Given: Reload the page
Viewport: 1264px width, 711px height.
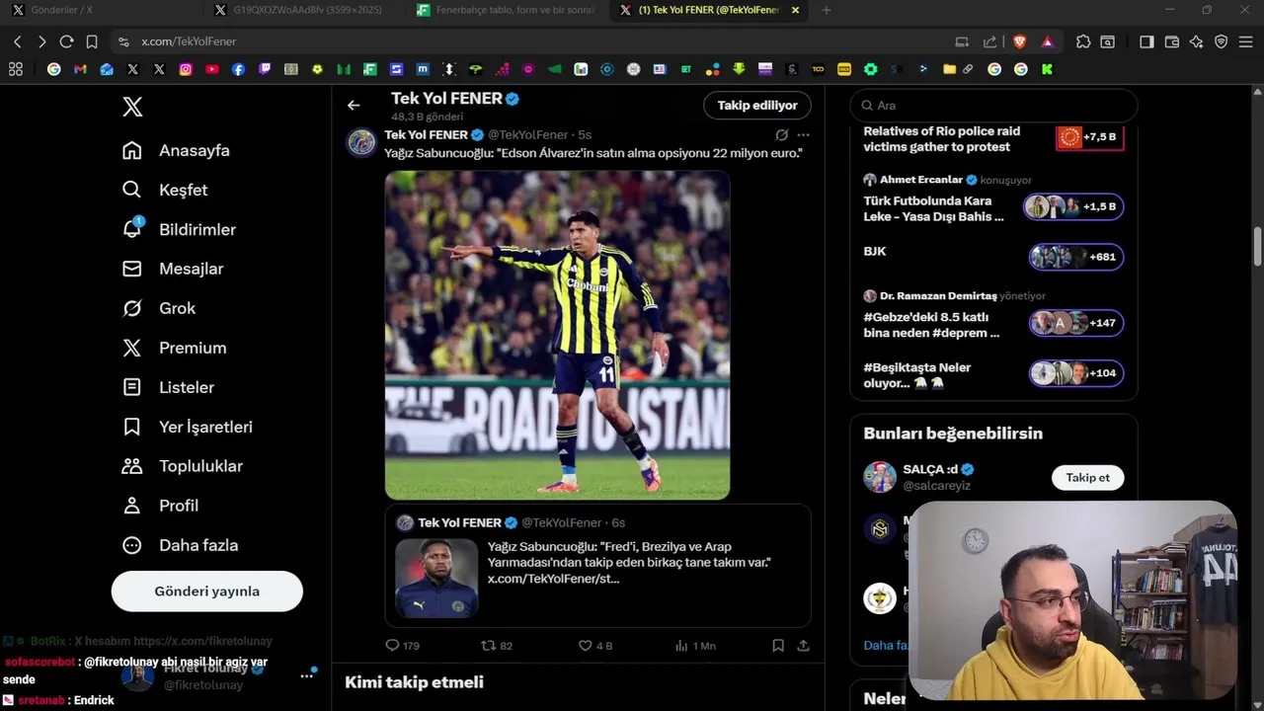Looking at the screenshot, I should point(66,41).
